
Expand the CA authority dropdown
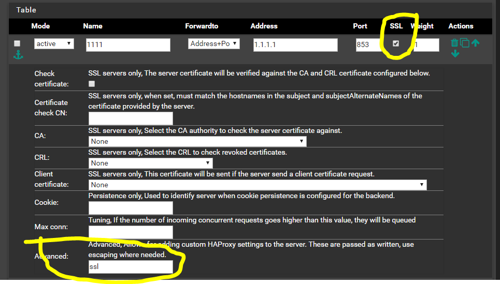197,141
